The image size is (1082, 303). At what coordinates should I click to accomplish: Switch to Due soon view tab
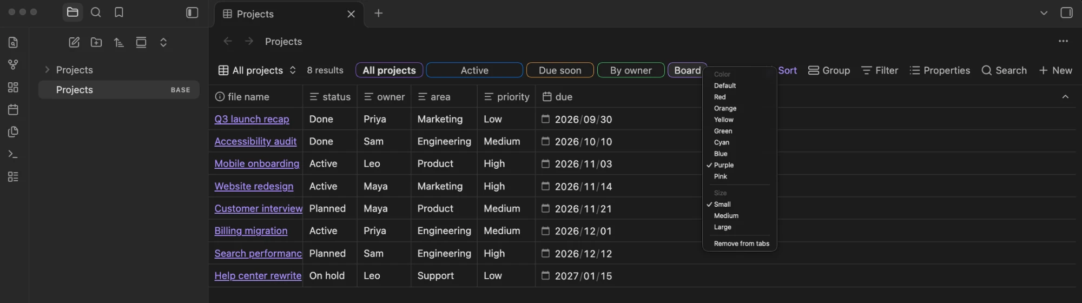(560, 70)
